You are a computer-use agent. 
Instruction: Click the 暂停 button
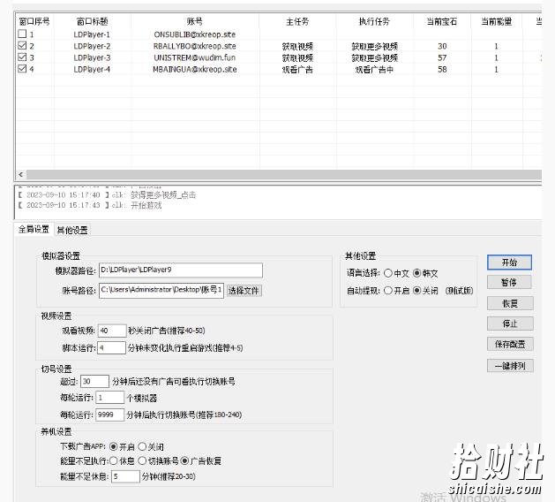tap(509, 283)
